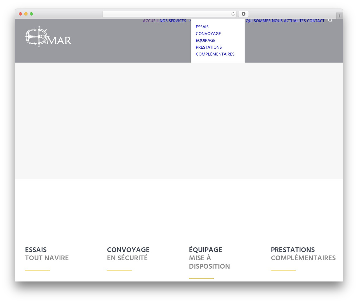
Task: Open the QUI SOMMES-NOUS page
Action: (x=264, y=21)
